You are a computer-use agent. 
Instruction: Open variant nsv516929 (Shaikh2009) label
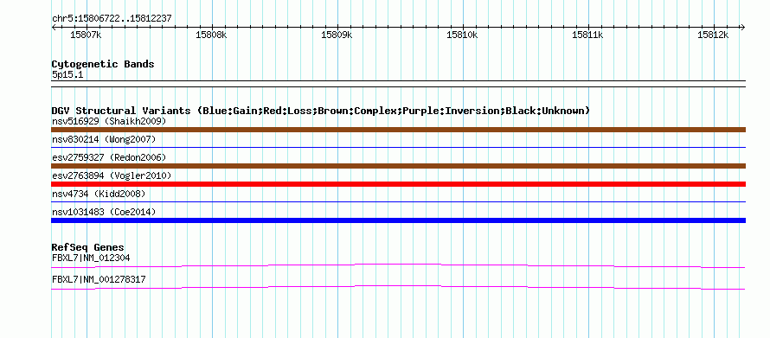(x=109, y=121)
